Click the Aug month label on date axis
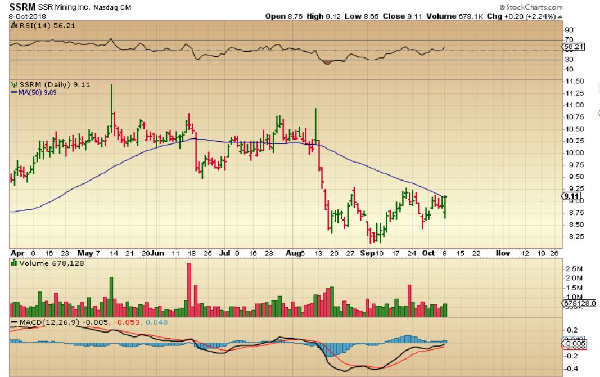The height and width of the screenshot is (377, 600). coord(293,253)
